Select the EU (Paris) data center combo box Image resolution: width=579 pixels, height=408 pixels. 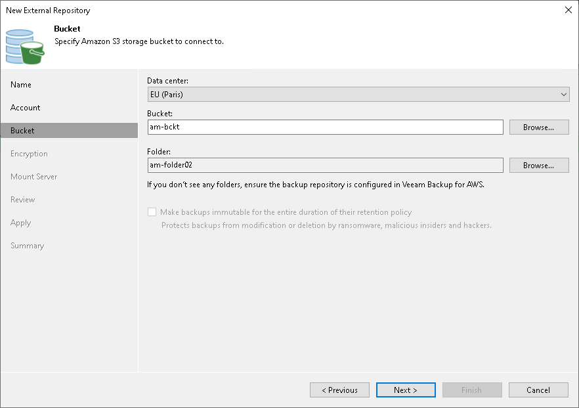(x=358, y=95)
